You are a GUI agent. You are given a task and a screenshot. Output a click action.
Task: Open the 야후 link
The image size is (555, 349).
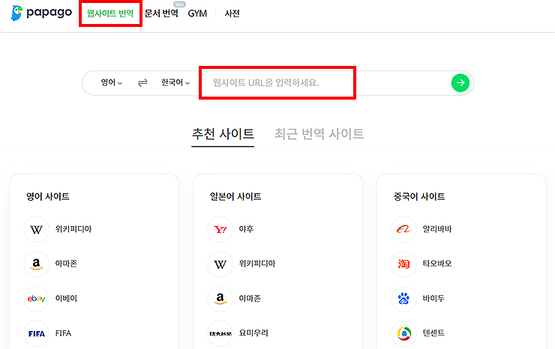coord(246,229)
